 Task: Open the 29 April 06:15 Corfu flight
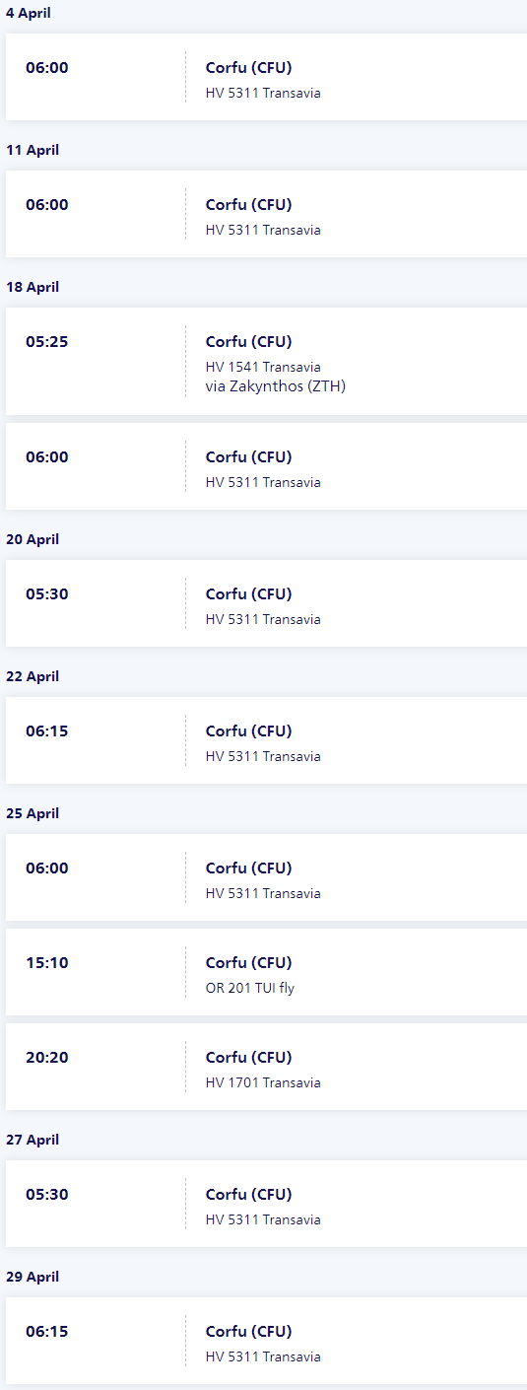(266, 1341)
